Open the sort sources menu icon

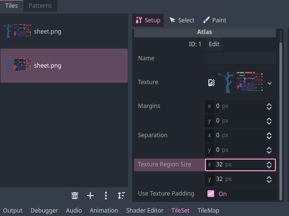pos(121,196)
